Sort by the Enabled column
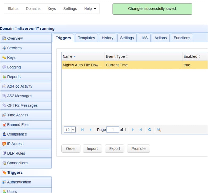Image resolution: width=208 pixels, height=193 pixels. (190, 56)
